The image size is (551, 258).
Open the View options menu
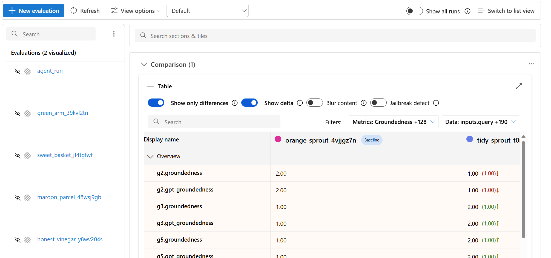pyautogui.click(x=136, y=11)
